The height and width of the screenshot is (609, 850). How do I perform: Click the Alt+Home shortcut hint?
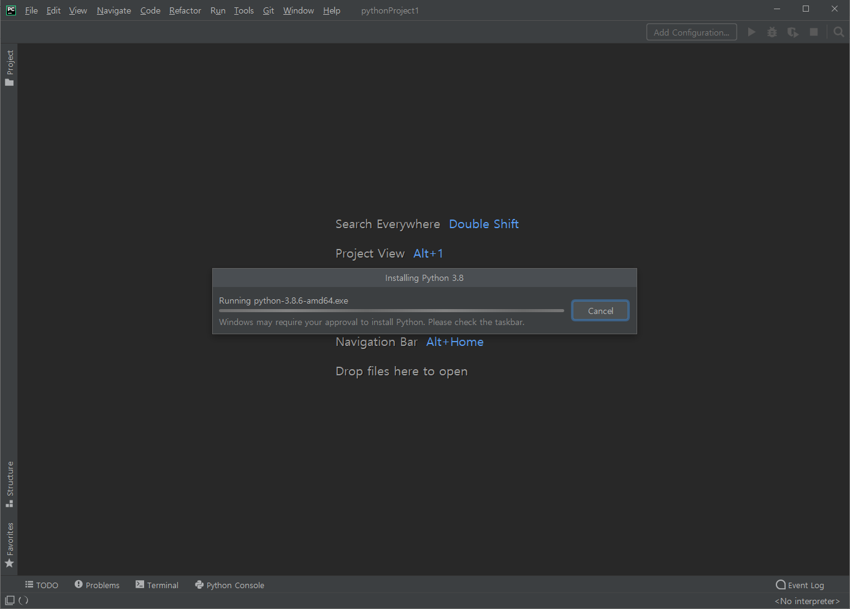point(455,342)
